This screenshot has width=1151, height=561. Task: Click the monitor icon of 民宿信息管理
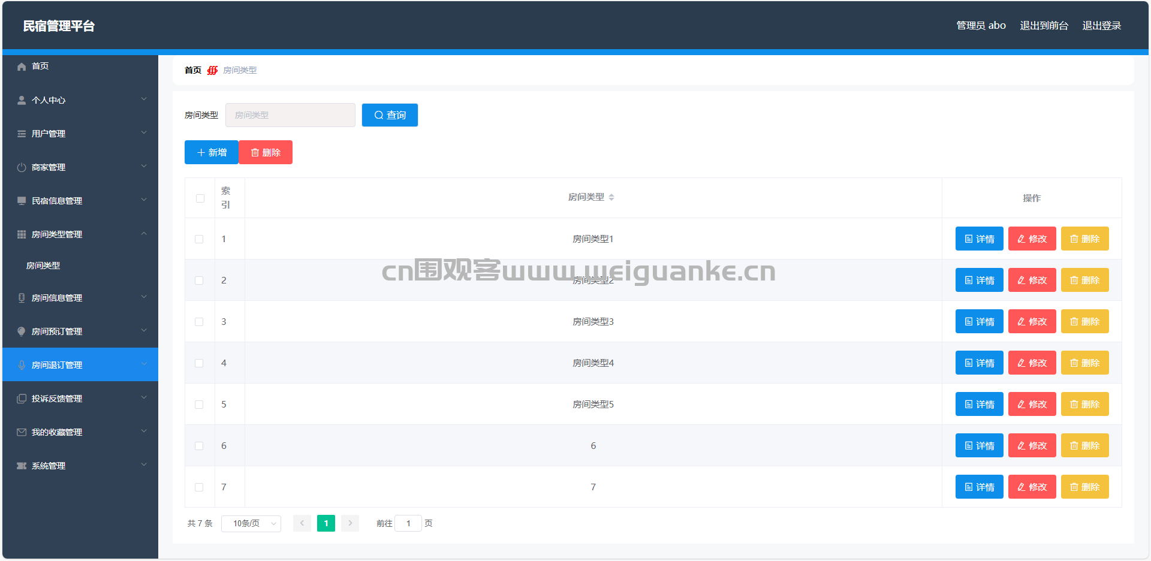(22, 201)
